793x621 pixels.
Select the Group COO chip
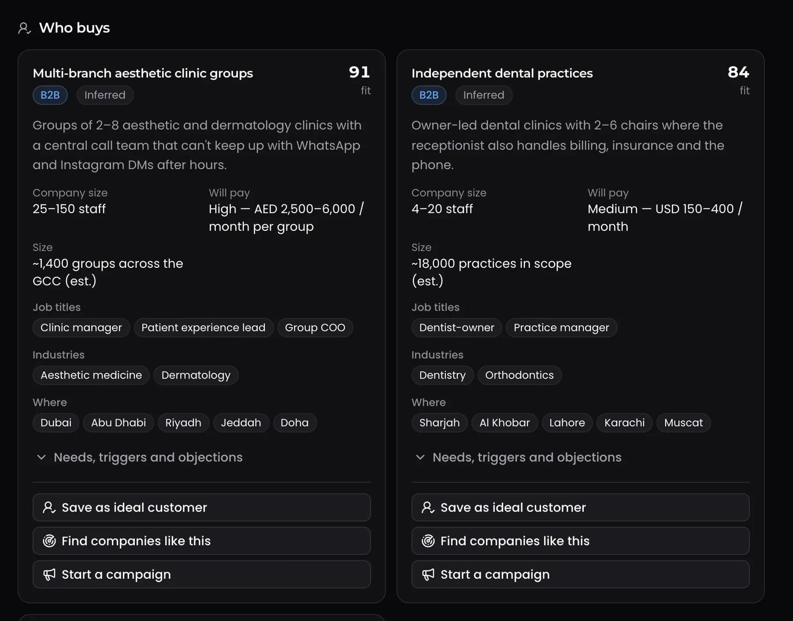pos(315,328)
